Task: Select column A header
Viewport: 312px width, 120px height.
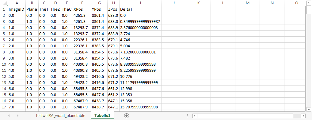Action: point(17,3)
